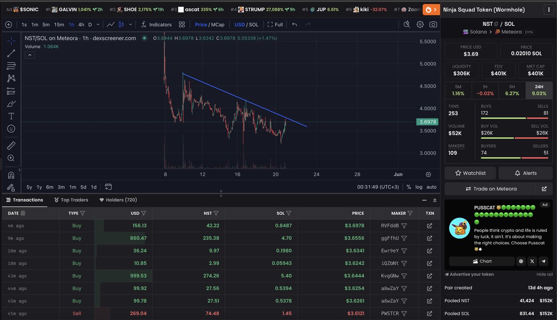Screen dimensions: 557x320
Task: Activate the zoom-in magnifier tool
Action: pos(11,158)
